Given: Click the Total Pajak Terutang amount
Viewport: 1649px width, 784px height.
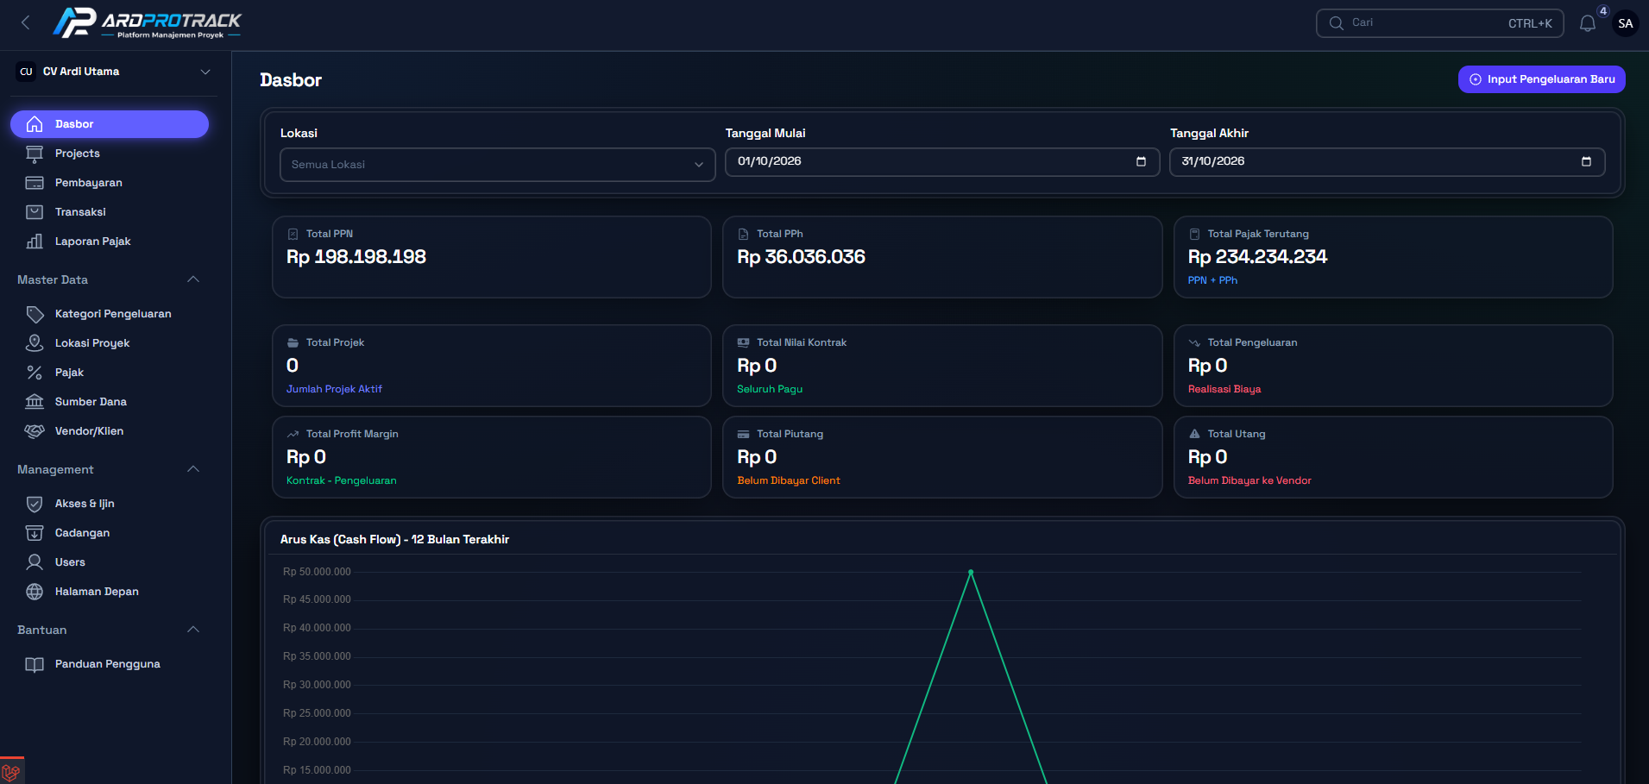Looking at the screenshot, I should pos(1257,257).
